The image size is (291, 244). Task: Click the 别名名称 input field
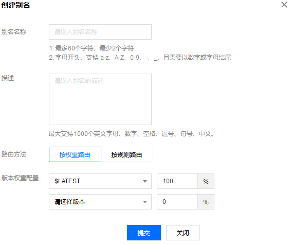100,32
